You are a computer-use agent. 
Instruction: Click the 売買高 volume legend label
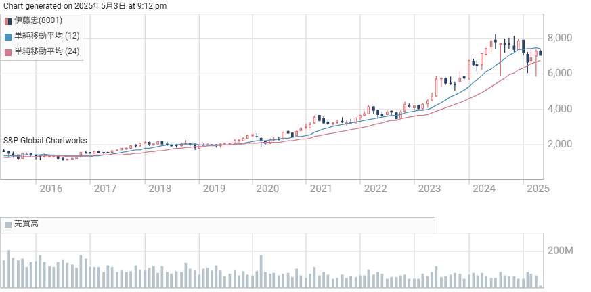pyautogui.click(x=26, y=224)
